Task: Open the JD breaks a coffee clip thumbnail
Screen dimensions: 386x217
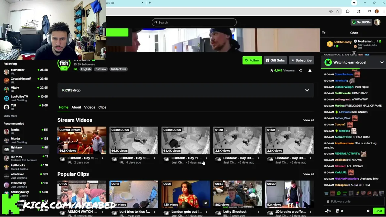Action: tap(289, 194)
